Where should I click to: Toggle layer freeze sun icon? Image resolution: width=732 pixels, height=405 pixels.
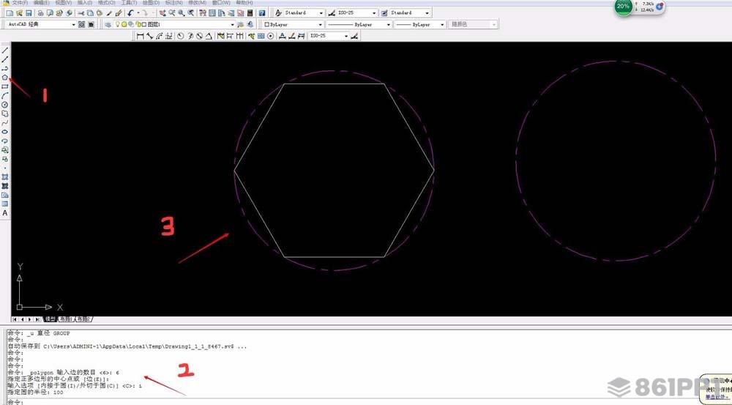[x=124, y=24]
